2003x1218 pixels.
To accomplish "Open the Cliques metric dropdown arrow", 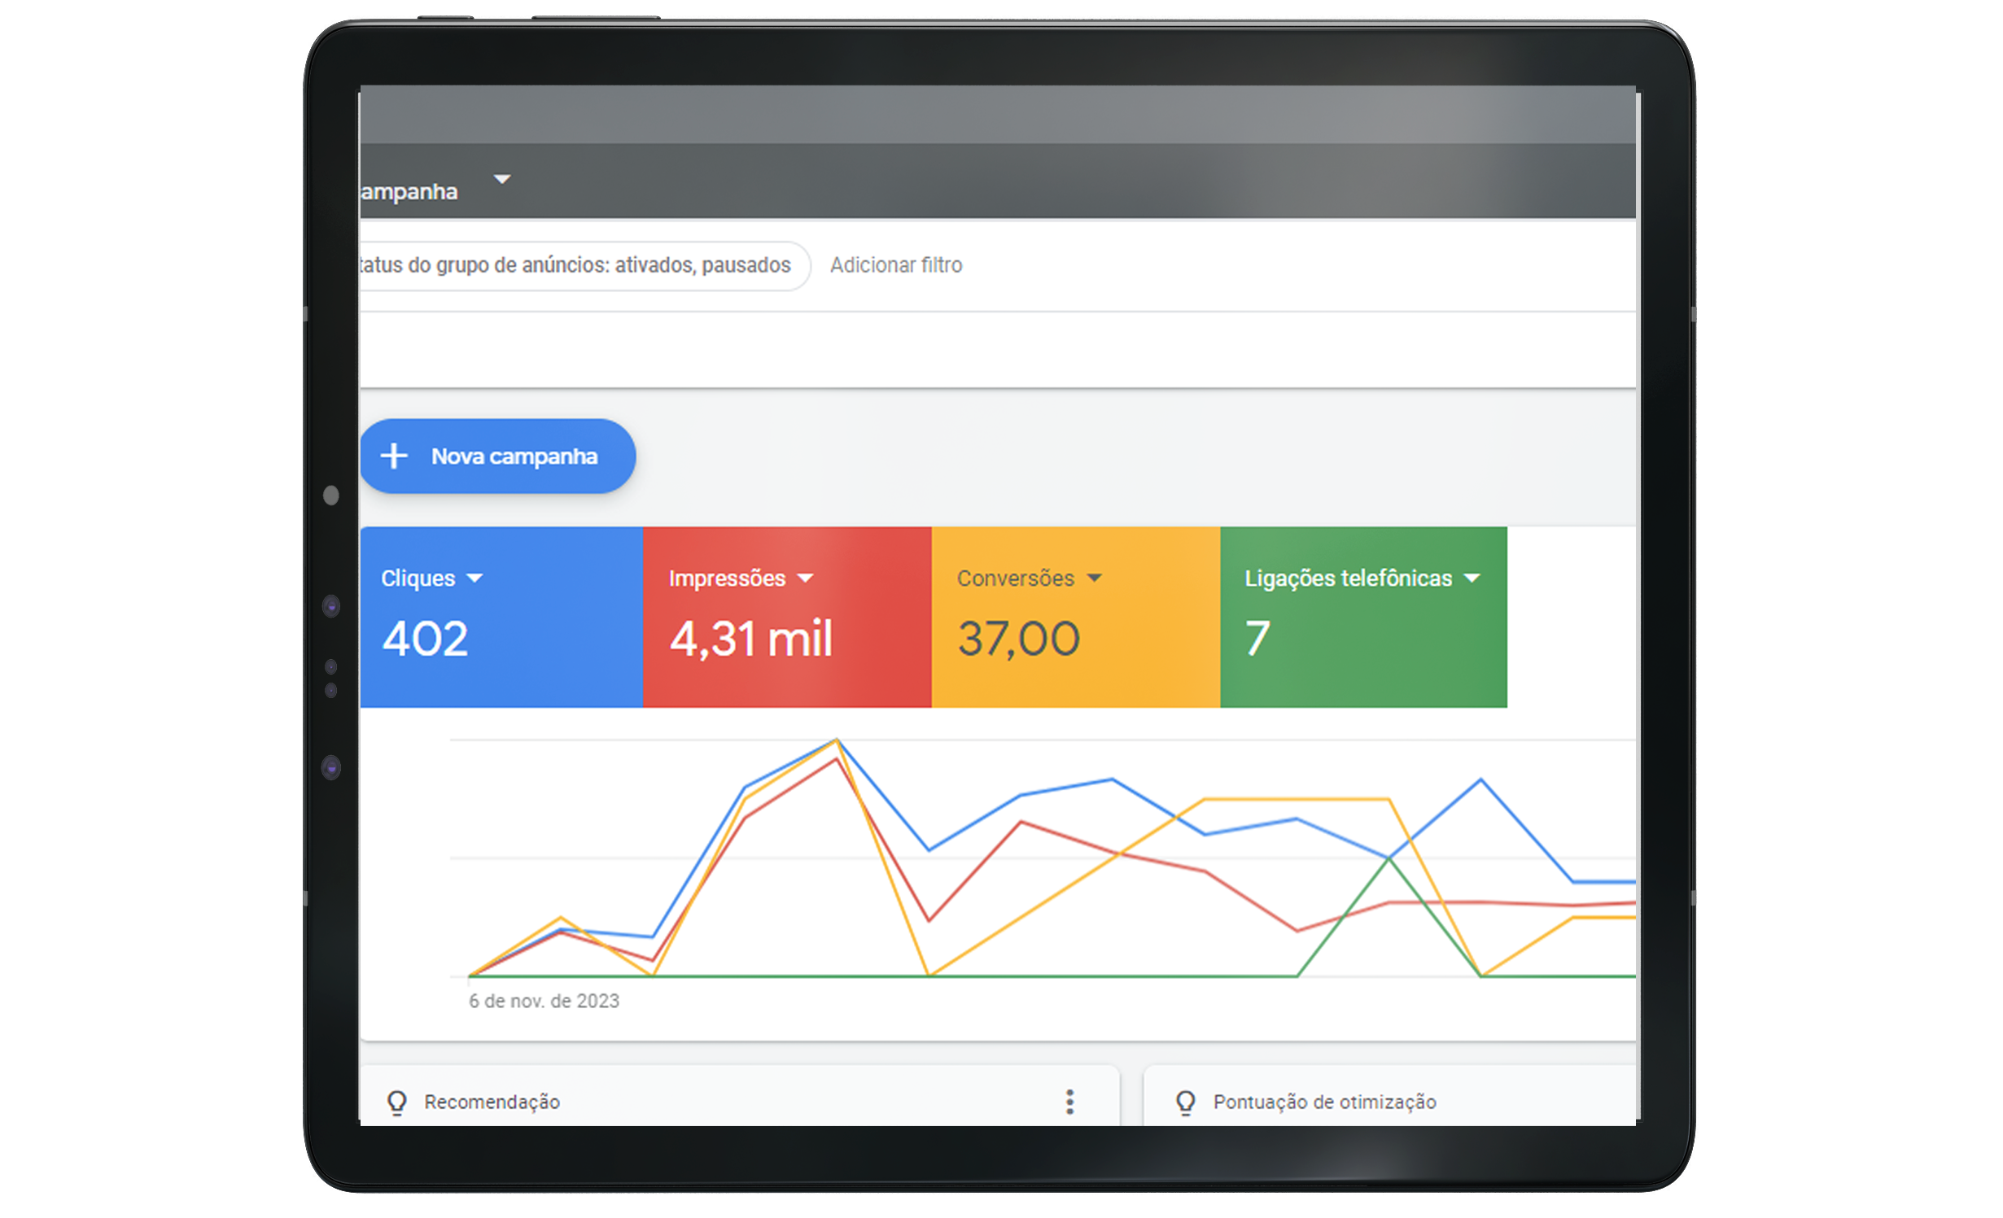I will point(475,578).
